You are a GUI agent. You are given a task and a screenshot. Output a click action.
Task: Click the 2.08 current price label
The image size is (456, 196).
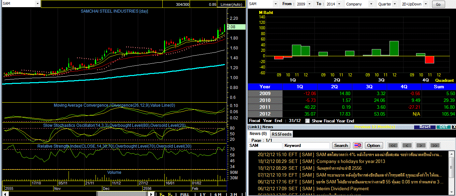(236, 27)
